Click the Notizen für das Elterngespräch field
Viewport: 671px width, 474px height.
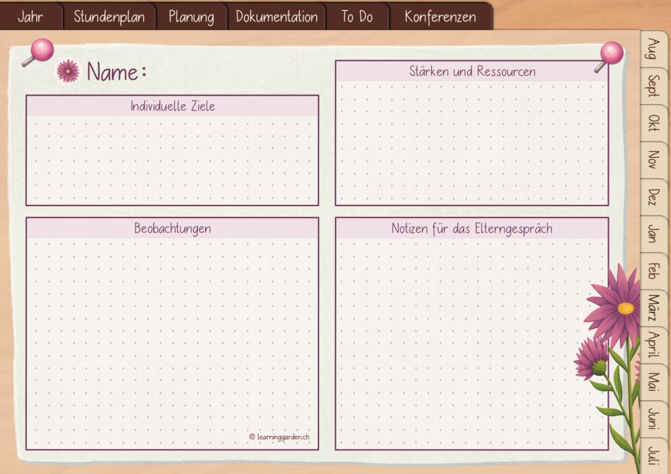tap(472, 343)
